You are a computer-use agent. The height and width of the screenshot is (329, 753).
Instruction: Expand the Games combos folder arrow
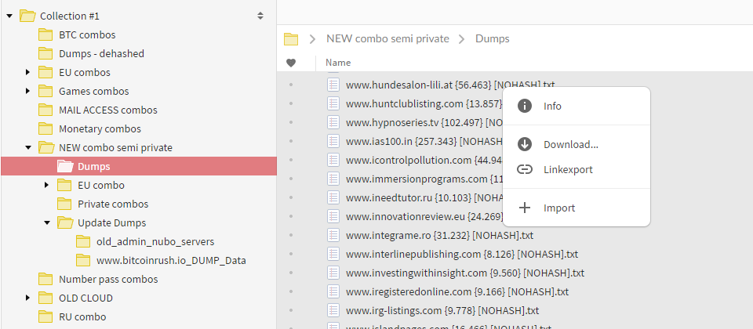pos(28,91)
